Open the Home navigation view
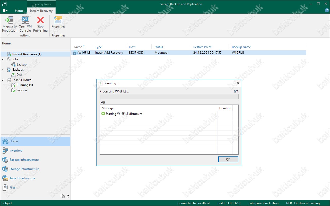This screenshot has width=330, height=206. [36, 141]
